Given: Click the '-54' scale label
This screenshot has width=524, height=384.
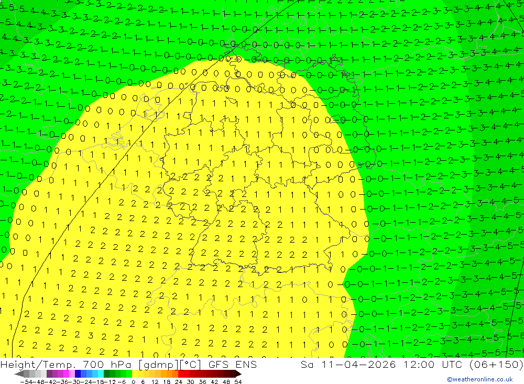Looking at the screenshot, I should [x=27, y=382].
